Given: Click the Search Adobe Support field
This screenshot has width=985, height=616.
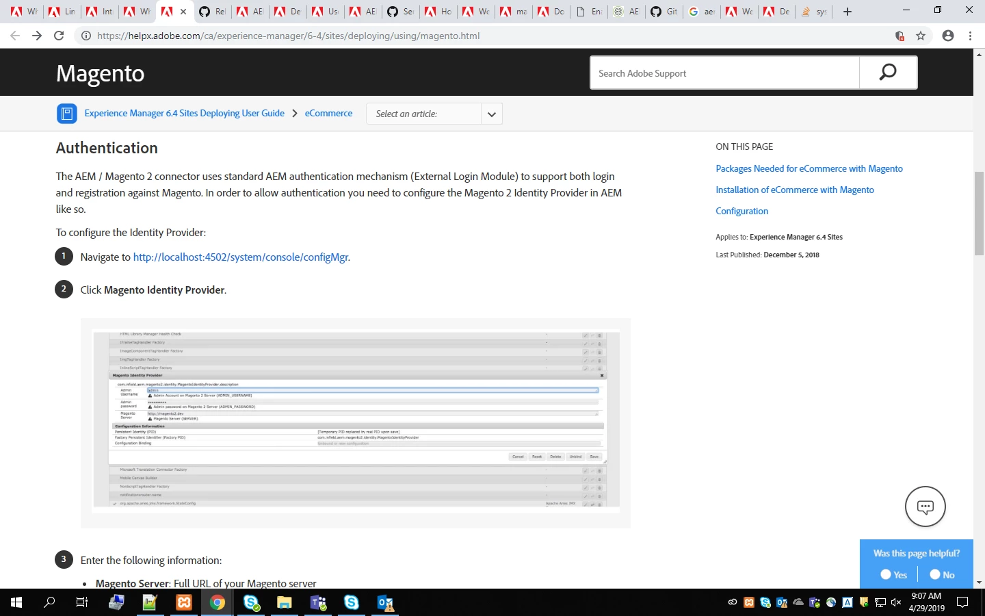Looking at the screenshot, I should click(725, 73).
